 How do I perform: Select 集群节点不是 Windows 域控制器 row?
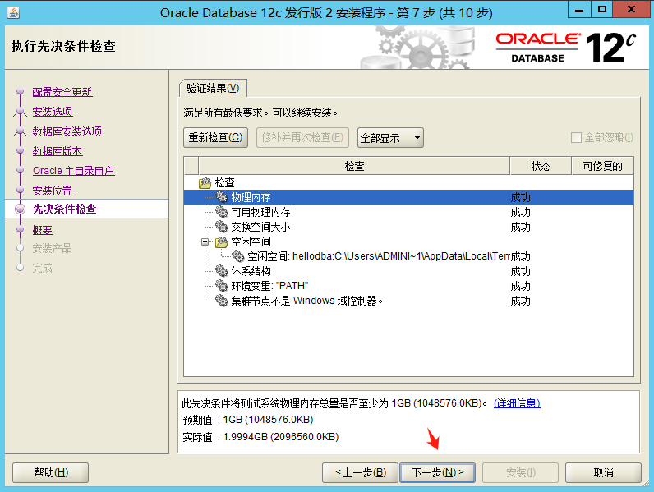click(x=409, y=300)
